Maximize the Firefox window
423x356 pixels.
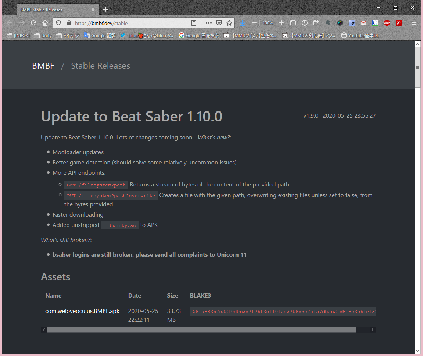pyautogui.click(x=395, y=8)
